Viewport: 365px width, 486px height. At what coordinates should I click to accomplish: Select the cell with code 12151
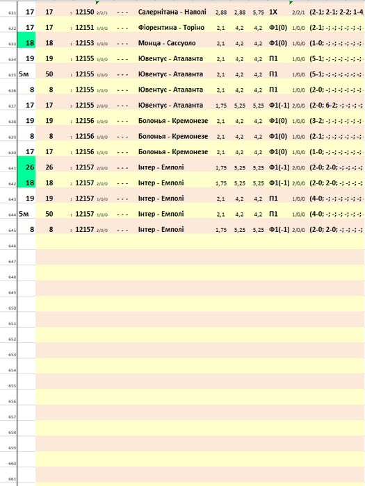[x=84, y=28]
